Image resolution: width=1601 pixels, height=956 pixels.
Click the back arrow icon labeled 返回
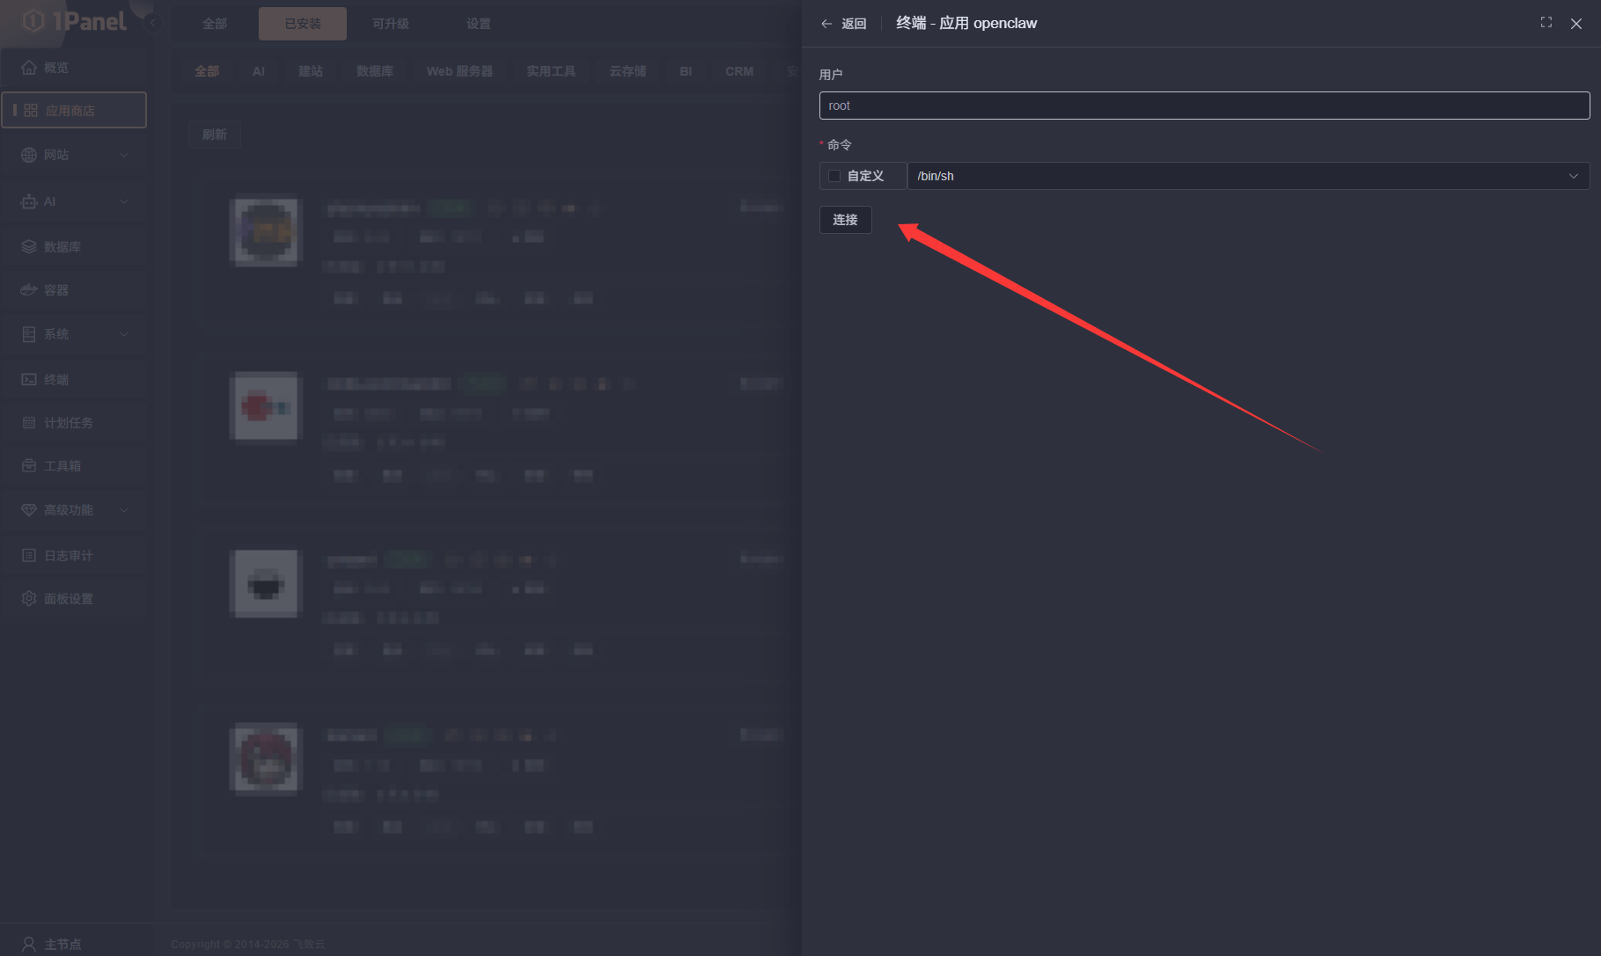click(826, 24)
